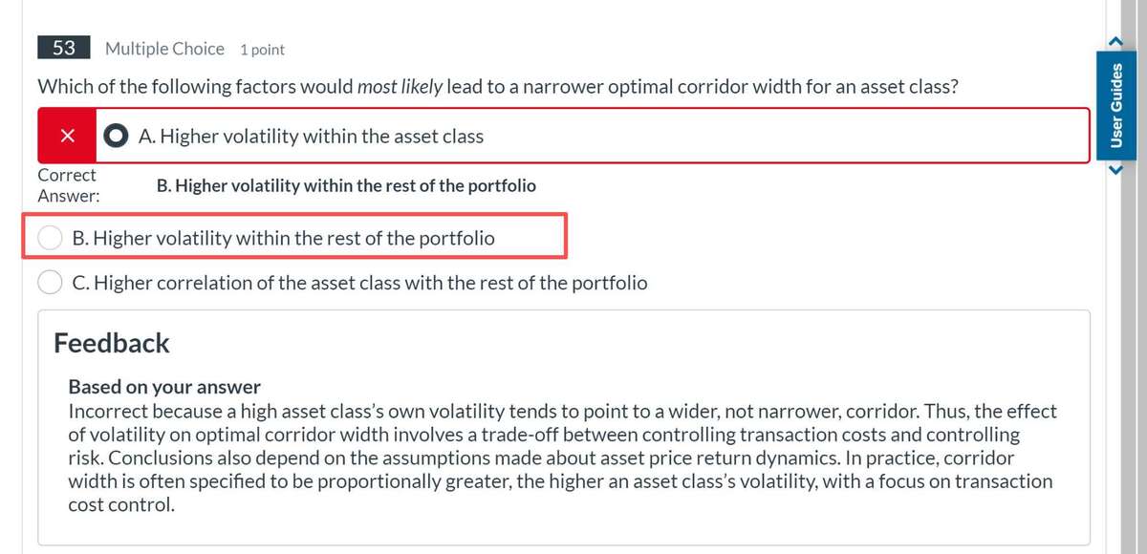Select radio button for option C

coord(50,283)
